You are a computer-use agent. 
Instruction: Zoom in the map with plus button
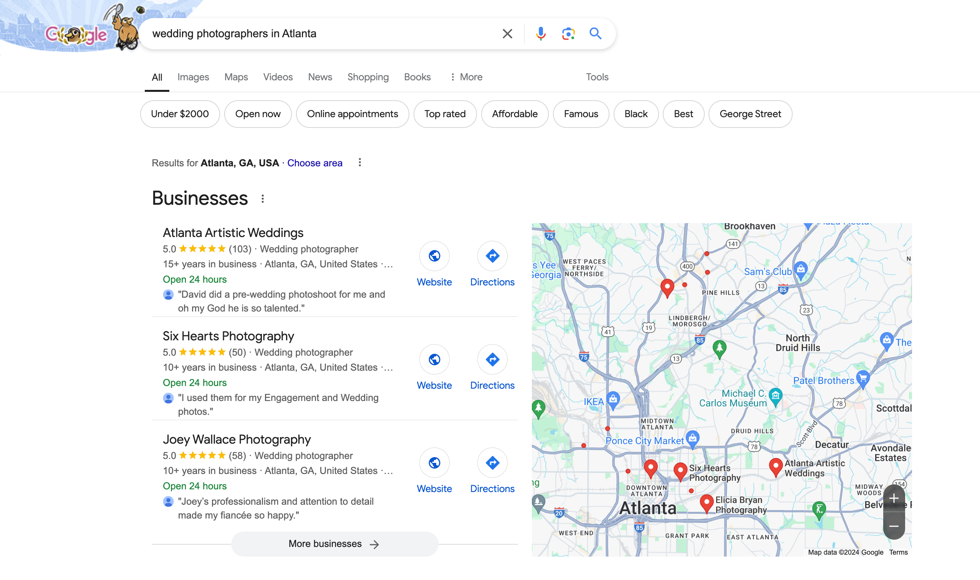[x=893, y=498]
